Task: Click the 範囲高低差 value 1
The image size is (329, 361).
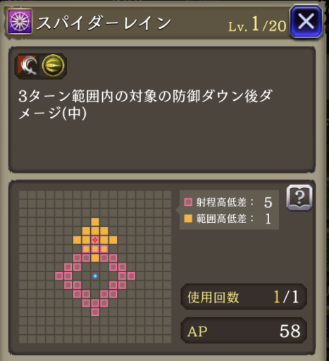Action: pos(268,219)
